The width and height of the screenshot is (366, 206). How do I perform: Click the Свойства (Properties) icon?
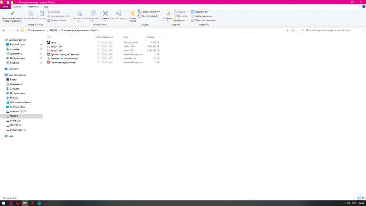(168, 15)
